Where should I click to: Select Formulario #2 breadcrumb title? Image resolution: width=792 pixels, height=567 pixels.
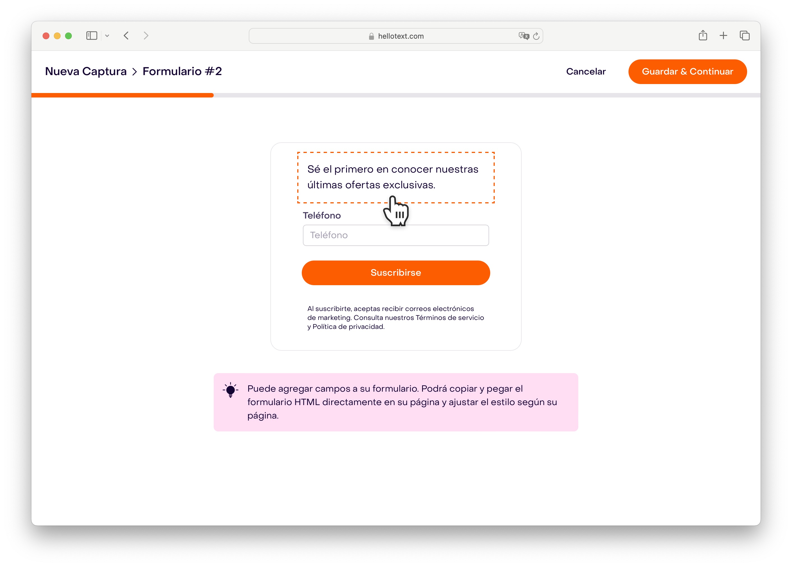tap(182, 71)
